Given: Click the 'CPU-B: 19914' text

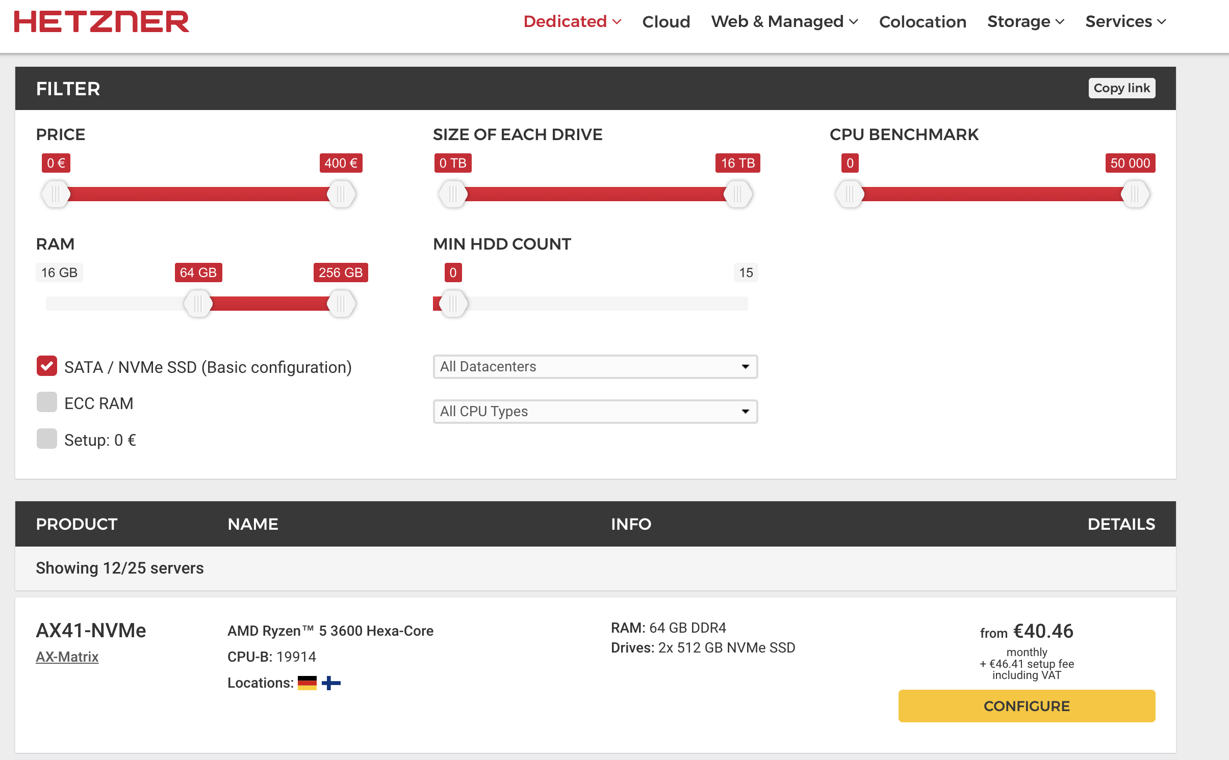Looking at the screenshot, I should click(x=272, y=657).
